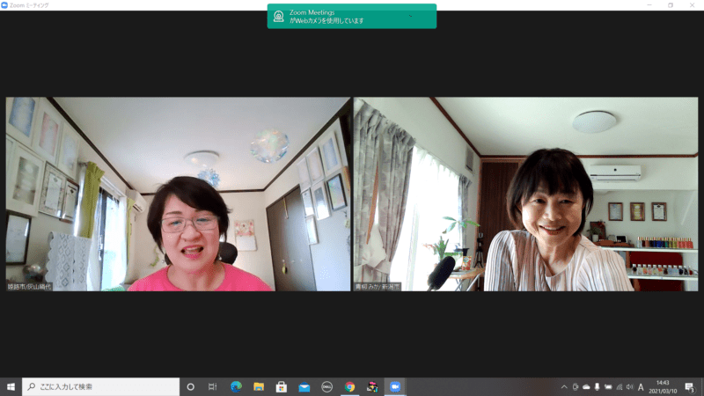704x396 pixels.
Task: Open the volume control in system tray
Action: 629,386
